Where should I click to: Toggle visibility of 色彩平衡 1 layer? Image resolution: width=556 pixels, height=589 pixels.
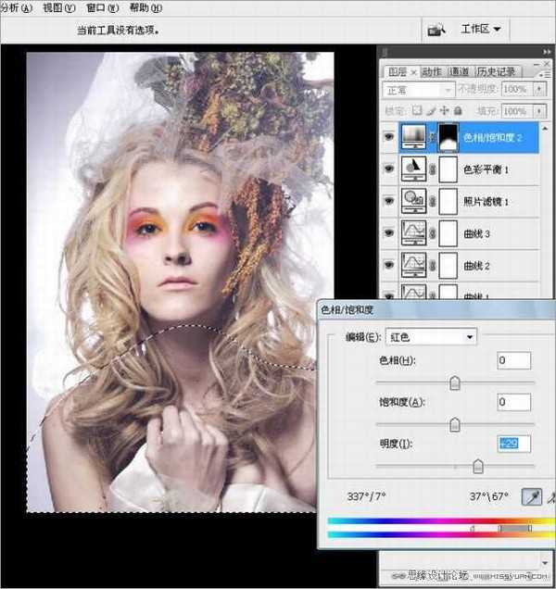click(387, 169)
